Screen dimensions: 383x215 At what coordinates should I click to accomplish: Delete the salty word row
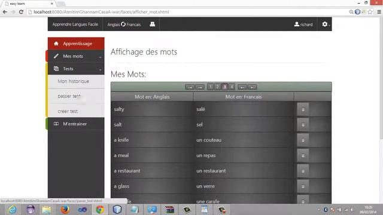click(x=303, y=109)
